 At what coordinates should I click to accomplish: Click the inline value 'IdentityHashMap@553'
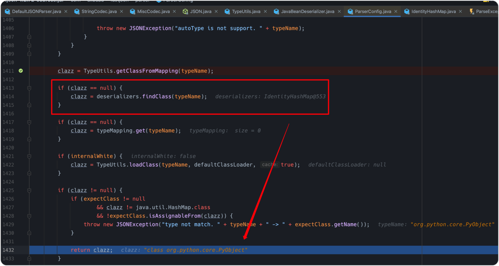295,96
